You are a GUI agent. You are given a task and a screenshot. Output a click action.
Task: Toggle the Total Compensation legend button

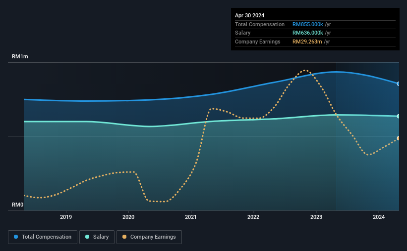click(x=43, y=237)
